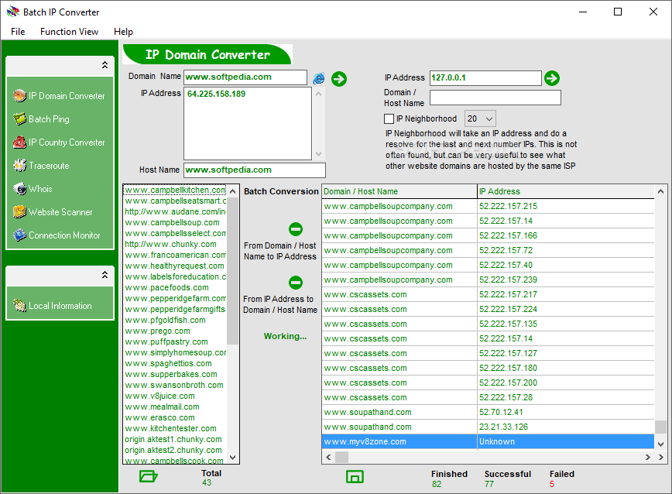Open the Website Scanner icon
The image size is (672, 494).
click(19, 211)
